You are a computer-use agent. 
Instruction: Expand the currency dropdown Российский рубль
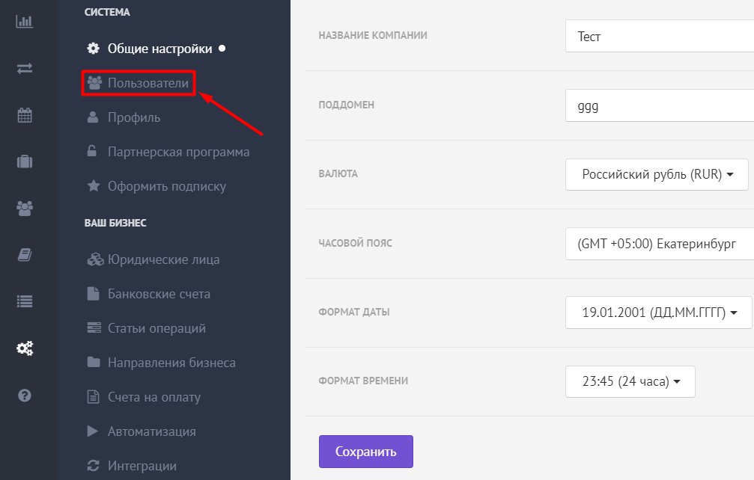pos(656,175)
